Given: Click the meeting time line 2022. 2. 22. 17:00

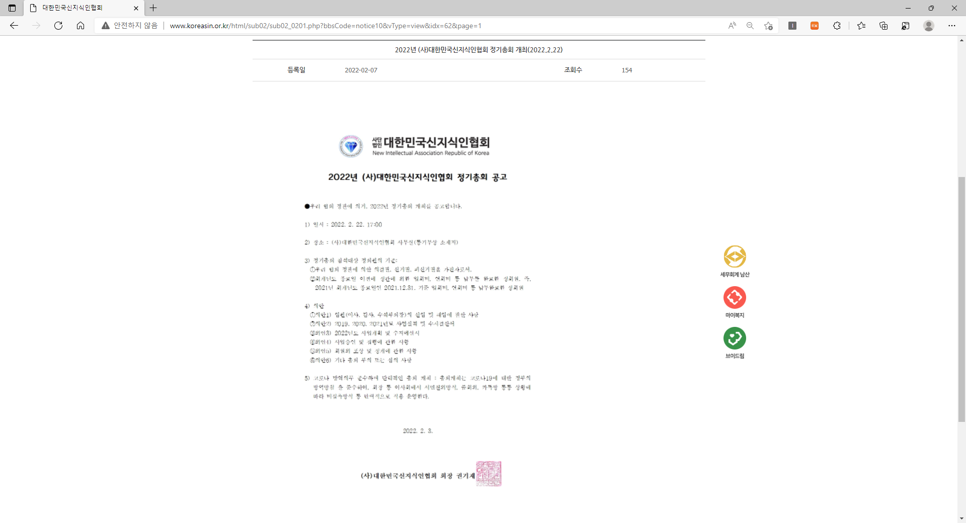Looking at the screenshot, I should point(343,225).
